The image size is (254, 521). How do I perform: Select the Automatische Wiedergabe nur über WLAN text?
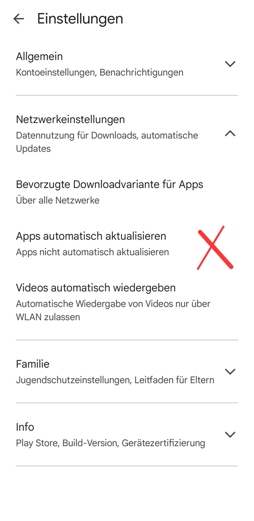[x=113, y=310]
